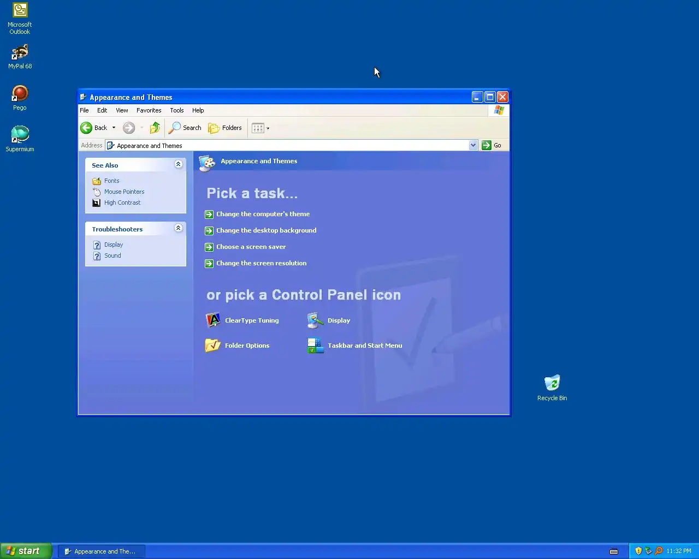Open Display troubleshooter
The height and width of the screenshot is (559, 699).
[x=114, y=245]
